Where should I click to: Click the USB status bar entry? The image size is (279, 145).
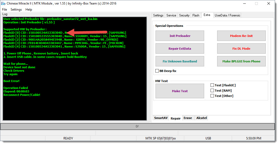coord(208,138)
